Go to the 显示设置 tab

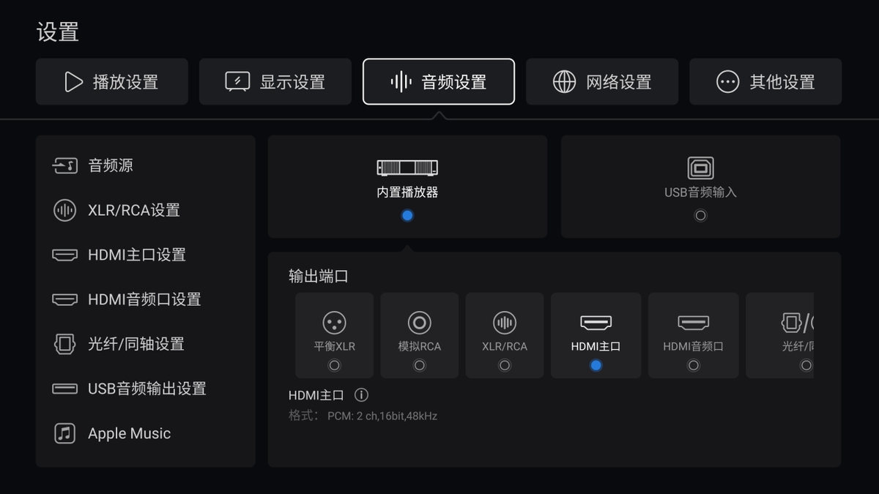pos(275,82)
